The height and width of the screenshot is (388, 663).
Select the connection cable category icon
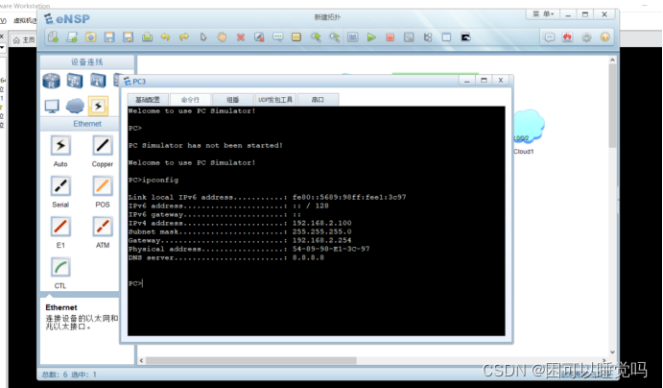point(98,106)
